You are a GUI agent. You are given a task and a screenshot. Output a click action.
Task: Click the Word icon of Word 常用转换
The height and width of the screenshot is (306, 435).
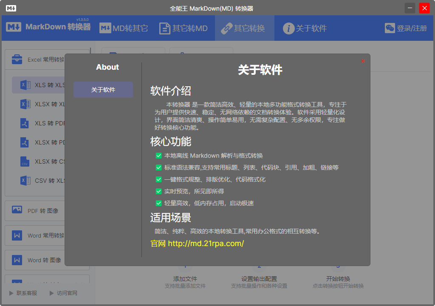[17, 235]
